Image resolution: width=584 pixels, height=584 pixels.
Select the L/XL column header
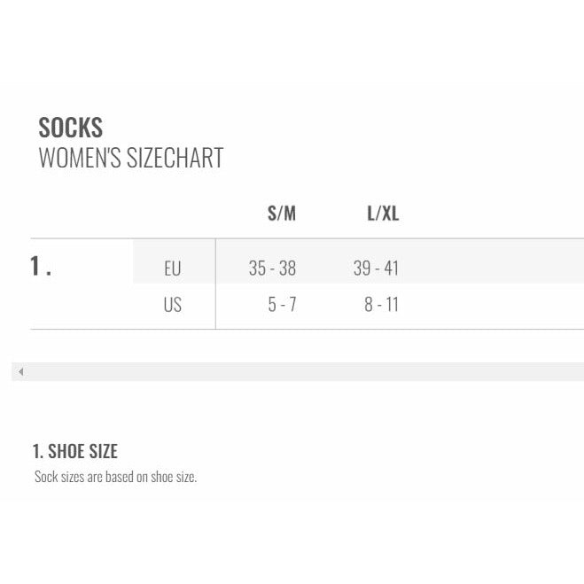[x=383, y=214]
